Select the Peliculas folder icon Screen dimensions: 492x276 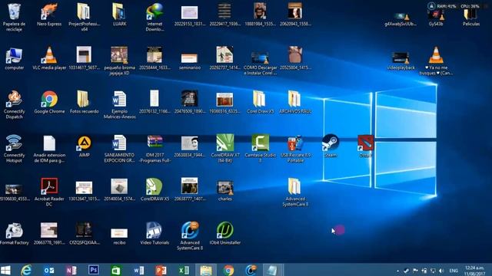coord(470,14)
